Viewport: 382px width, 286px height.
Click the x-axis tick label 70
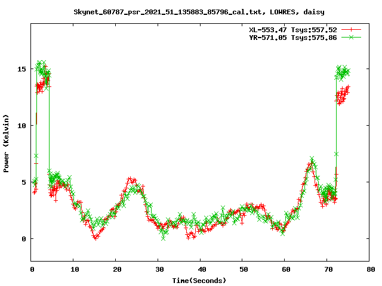328,269
